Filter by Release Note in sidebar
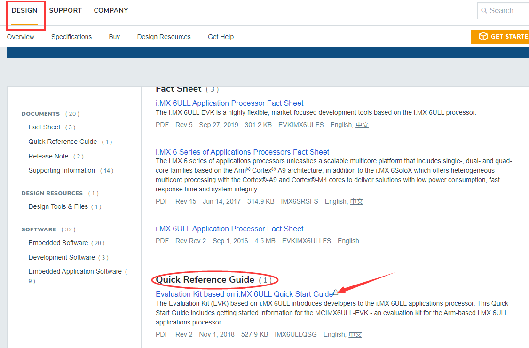The image size is (529, 348). point(48,156)
